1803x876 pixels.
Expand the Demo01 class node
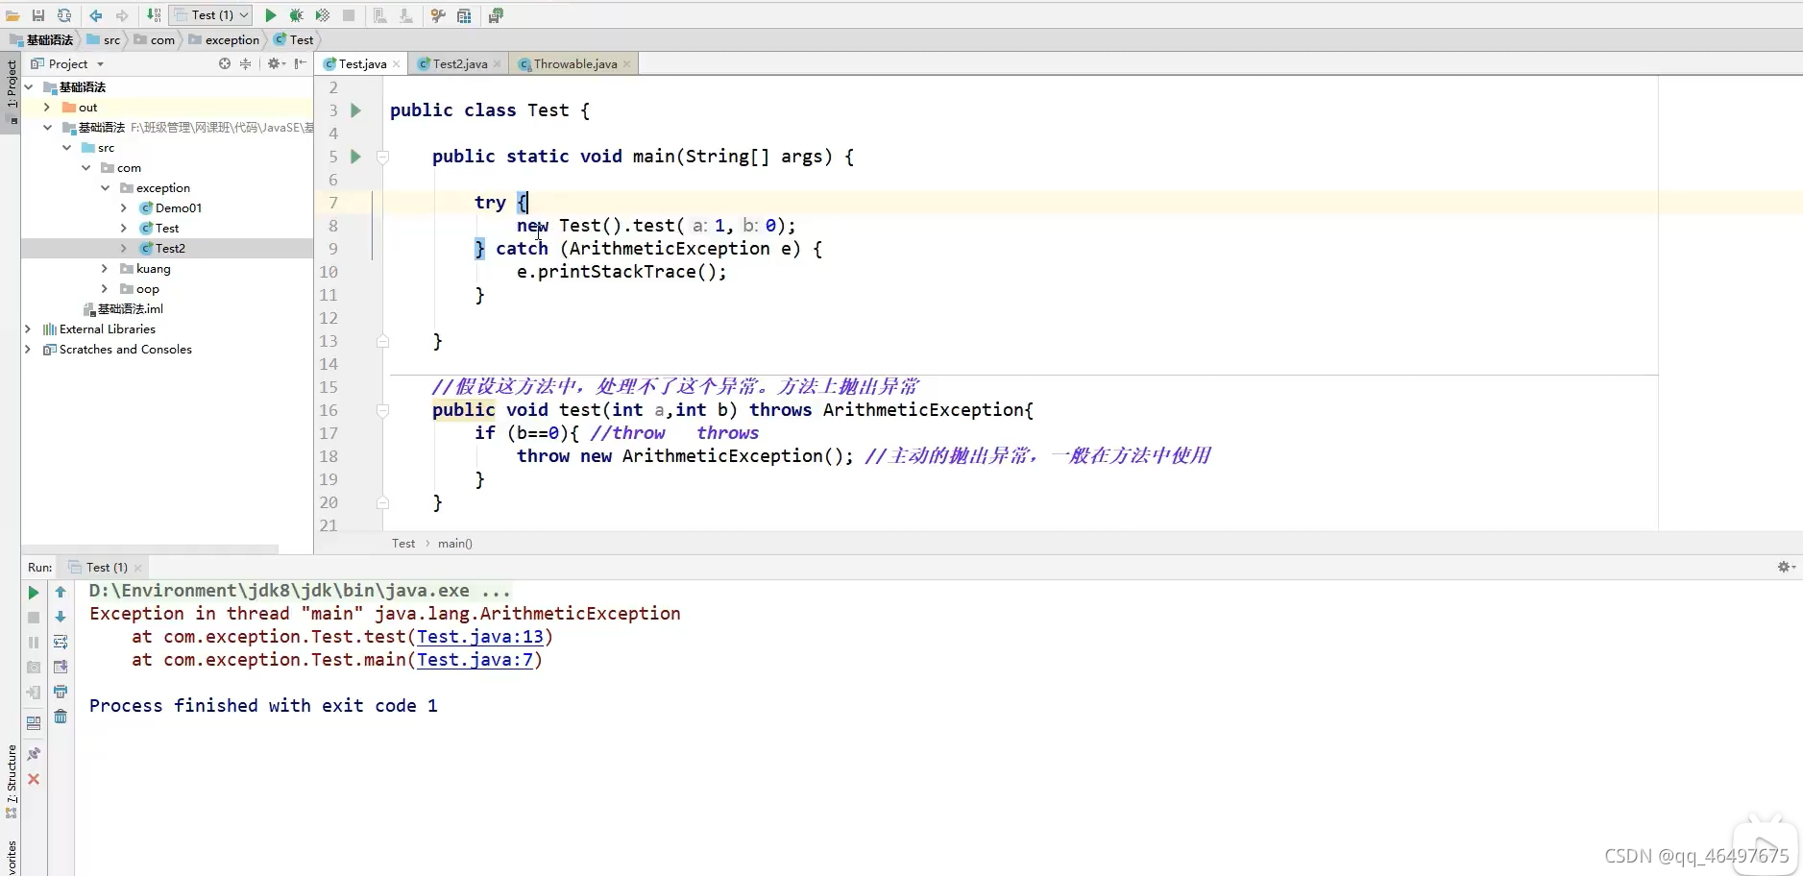[x=124, y=208]
